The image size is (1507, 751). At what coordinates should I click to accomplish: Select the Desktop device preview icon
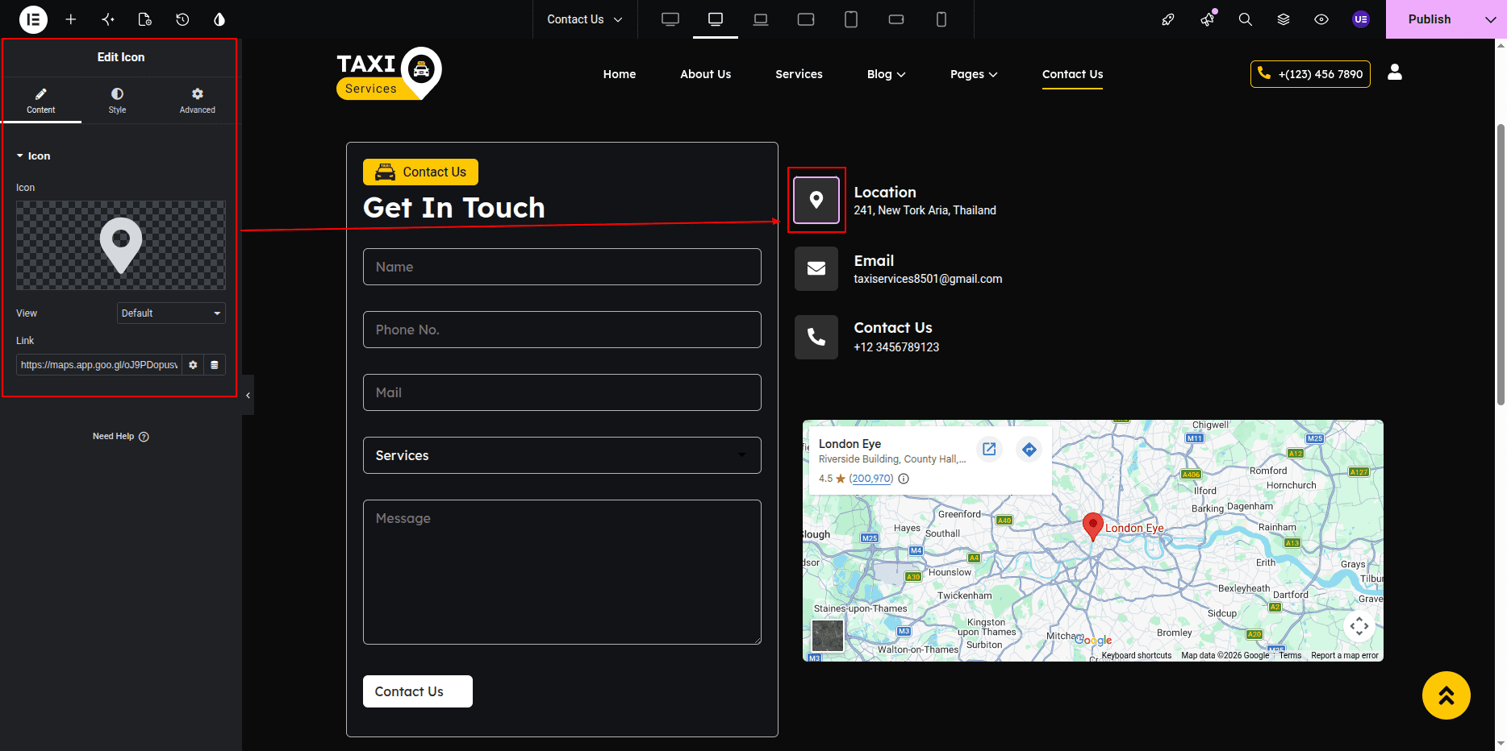tap(716, 19)
